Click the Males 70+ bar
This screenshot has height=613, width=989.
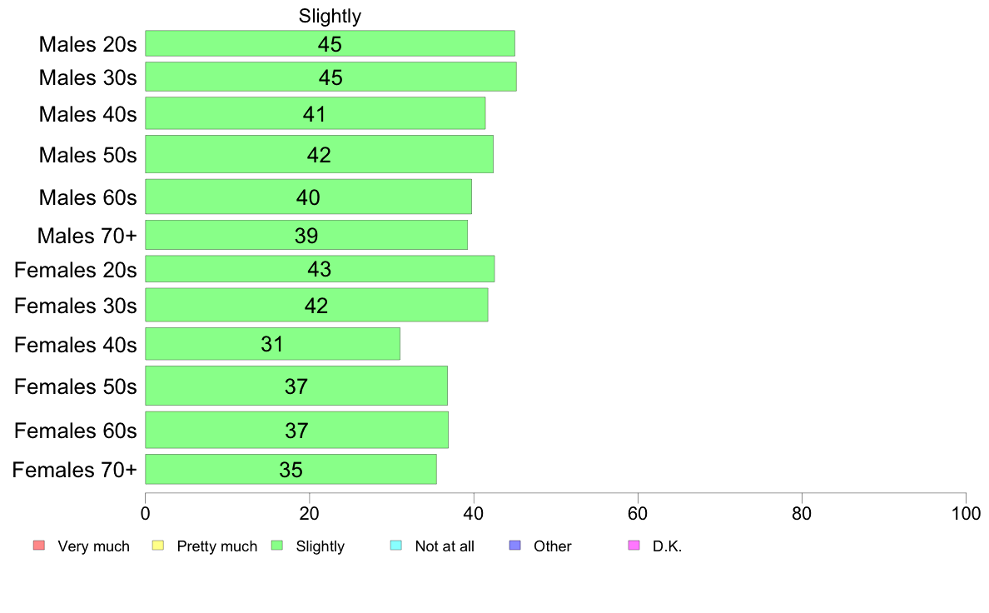coord(306,235)
